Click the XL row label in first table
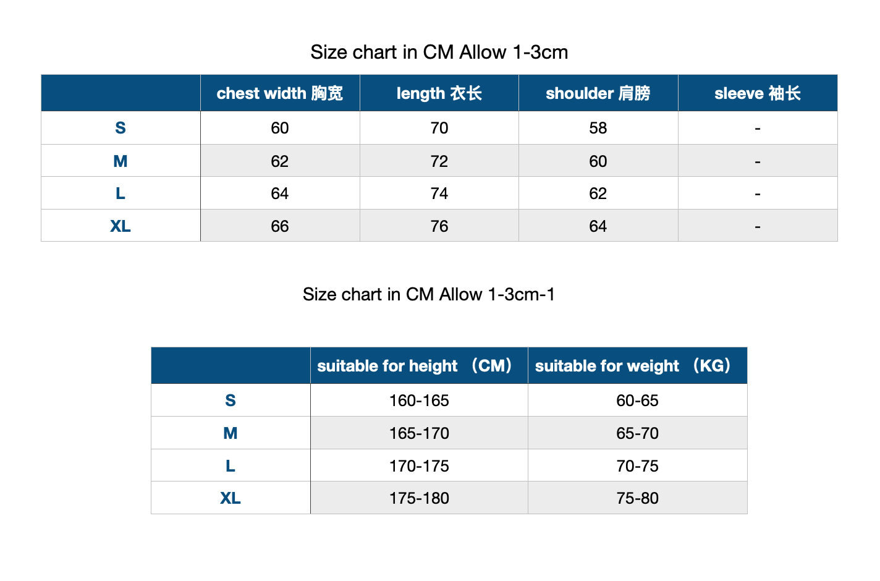This screenshot has width=880, height=581. pyautogui.click(x=121, y=226)
